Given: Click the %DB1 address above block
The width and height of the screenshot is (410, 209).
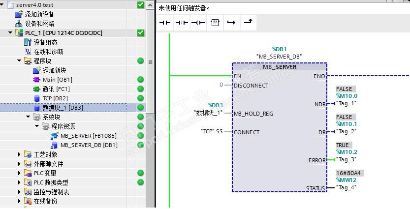Looking at the screenshot, I should (279, 49).
